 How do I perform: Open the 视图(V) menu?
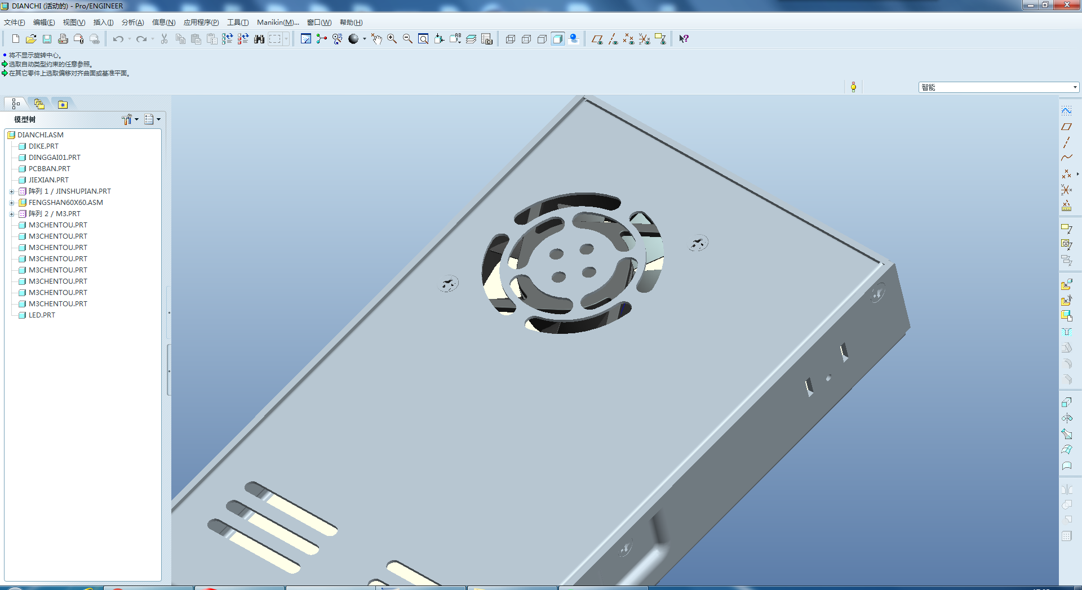pos(74,23)
